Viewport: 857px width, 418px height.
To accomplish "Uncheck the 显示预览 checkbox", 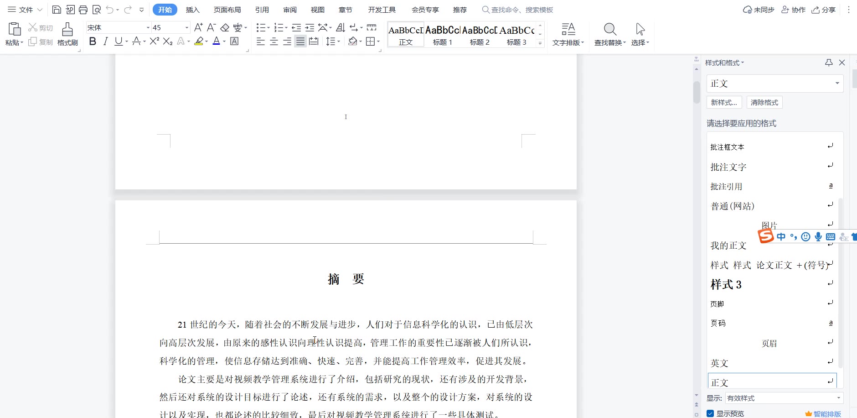I will click(710, 413).
